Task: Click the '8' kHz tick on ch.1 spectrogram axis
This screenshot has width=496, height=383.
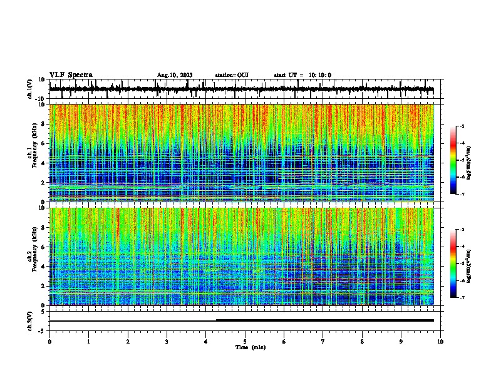Action: [44, 124]
